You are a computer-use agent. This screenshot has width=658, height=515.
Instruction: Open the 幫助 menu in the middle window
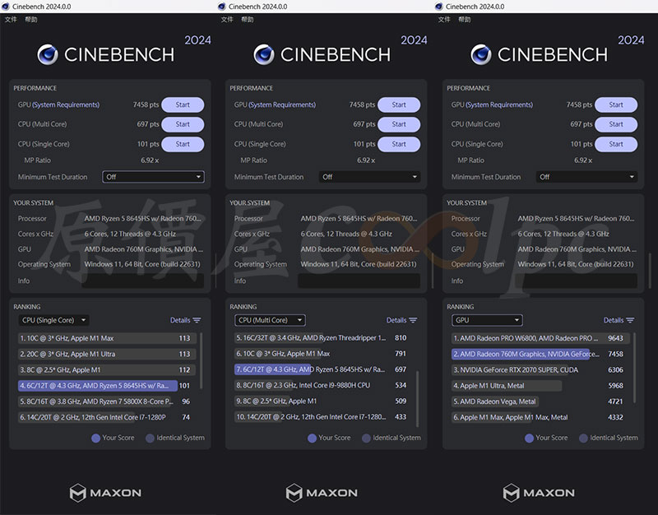tap(248, 19)
